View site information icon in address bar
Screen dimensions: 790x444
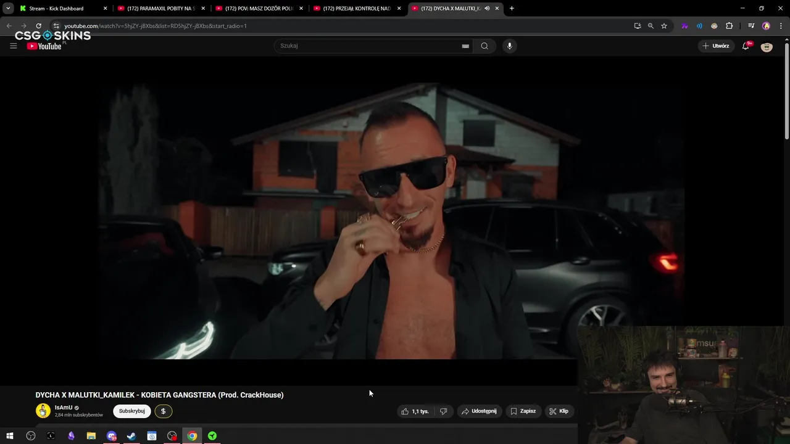56,26
